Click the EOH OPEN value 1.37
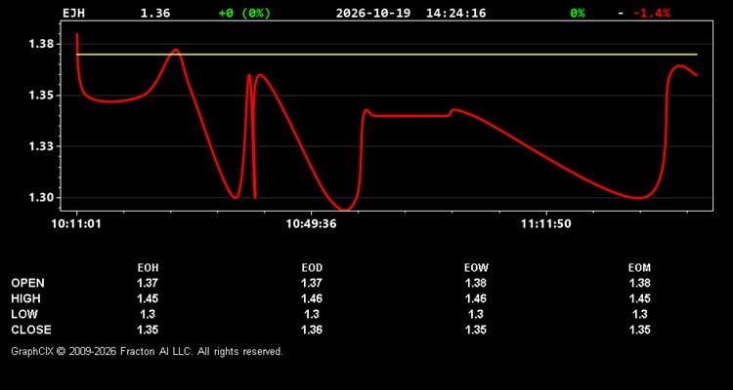Viewport: 733px width, 390px height. pyautogui.click(x=148, y=283)
